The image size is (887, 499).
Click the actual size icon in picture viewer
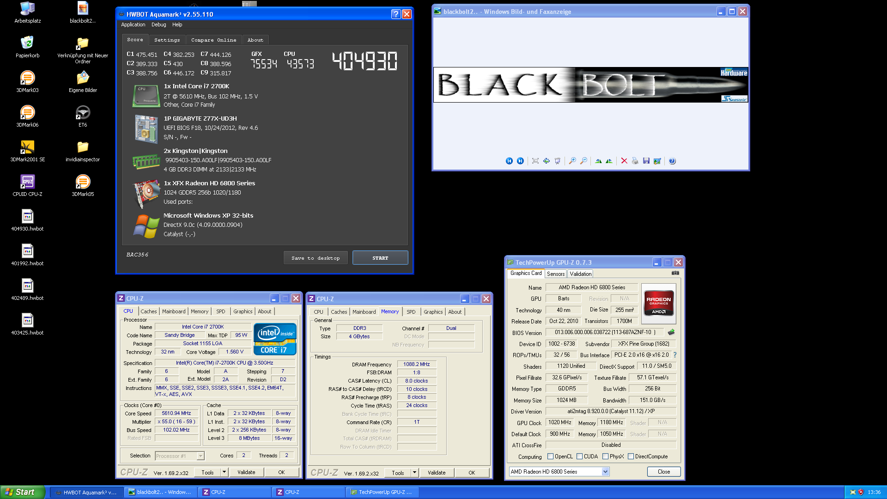pos(547,161)
